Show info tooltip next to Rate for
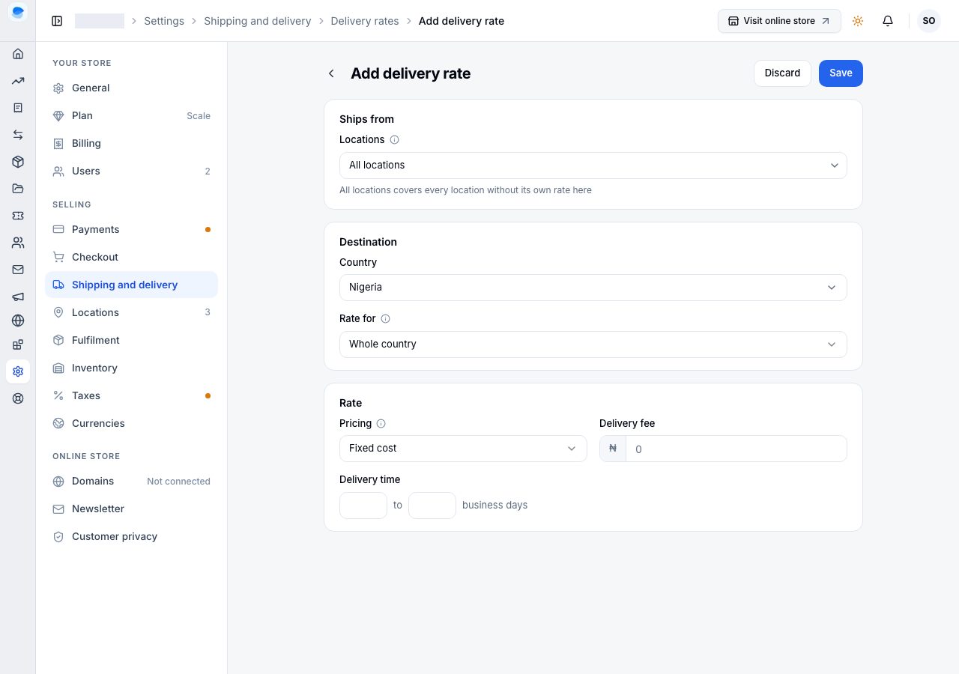This screenshot has height=674, width=959. (x=386, y=318)
